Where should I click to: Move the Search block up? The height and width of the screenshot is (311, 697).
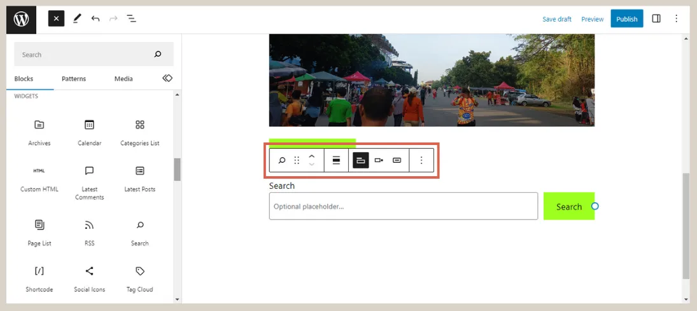click(312, 156)
